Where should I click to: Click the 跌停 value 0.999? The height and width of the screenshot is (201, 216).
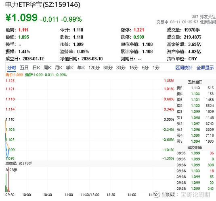tap(139, 37)
